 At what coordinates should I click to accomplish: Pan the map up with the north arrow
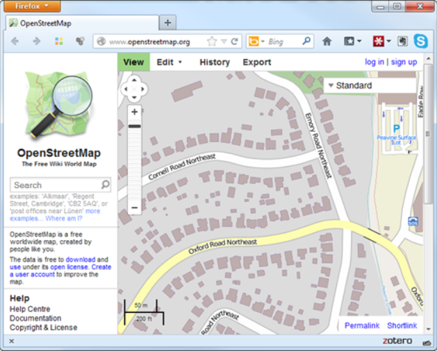[134, 80]
